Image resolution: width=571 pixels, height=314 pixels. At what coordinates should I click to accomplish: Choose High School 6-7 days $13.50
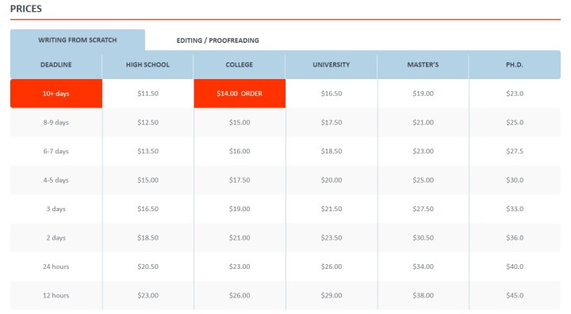tap(148, 151)
